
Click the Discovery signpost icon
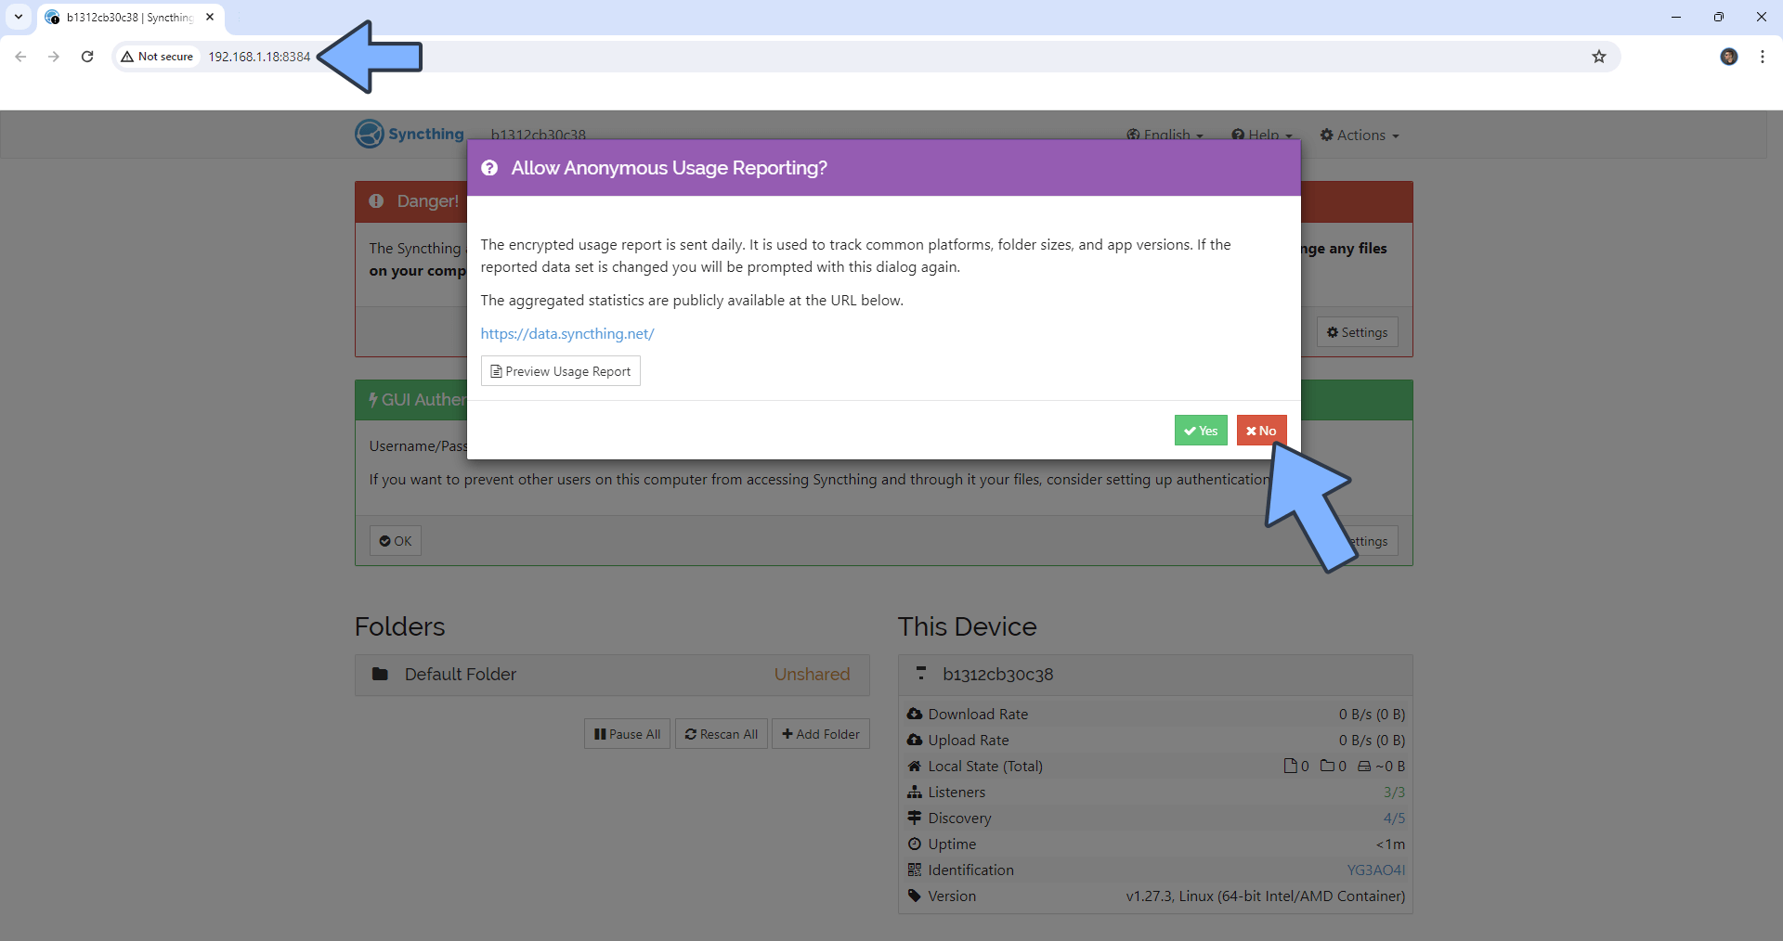click(915, 818)
